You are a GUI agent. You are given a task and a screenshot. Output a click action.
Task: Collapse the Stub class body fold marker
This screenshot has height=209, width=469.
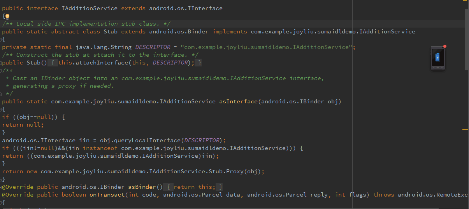coord(1,39)
